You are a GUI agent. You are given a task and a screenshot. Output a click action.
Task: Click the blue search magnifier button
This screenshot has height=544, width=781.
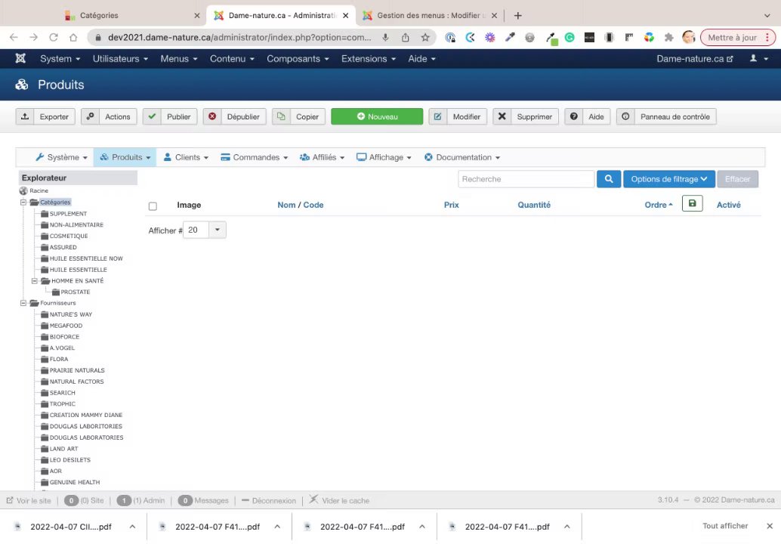pyautogui.click(x=609, y=179)
